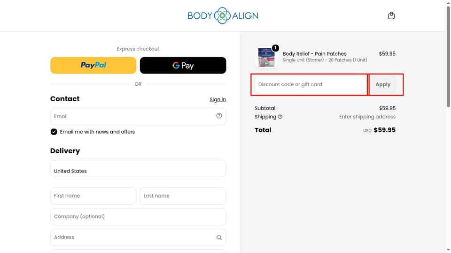451x253 pixels.
Task: Click the email help question mark icon
Action: click(x=219, y=116)
